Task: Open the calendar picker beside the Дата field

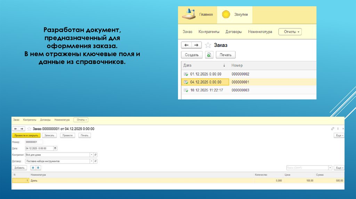Action: point(55,148)
